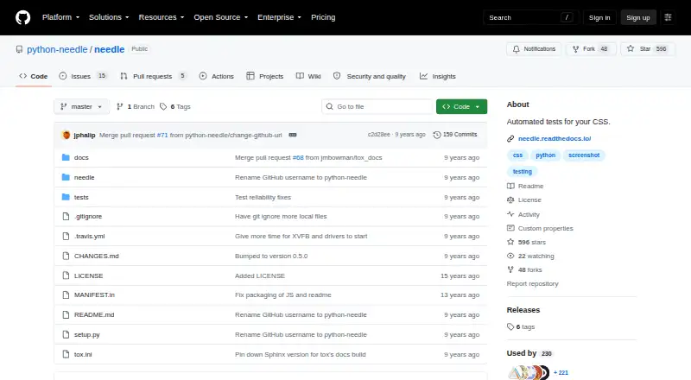
Task: Expand the master branch dropdown
Action: (x=81, y=107)
